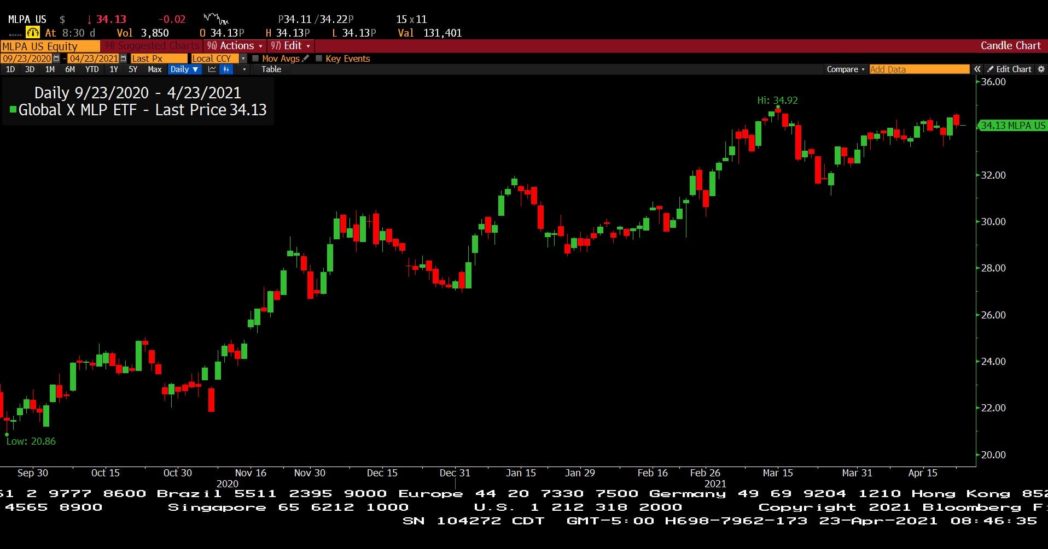The width and height of the screenshot is (1048, 549).
Task: Expand the Local CCY currency dropdown
Action: [x=243, y=58]
